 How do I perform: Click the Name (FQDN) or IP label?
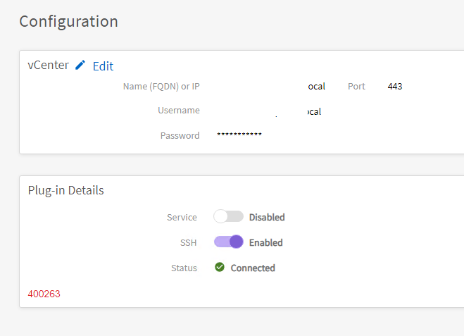[x=161, y=87]
